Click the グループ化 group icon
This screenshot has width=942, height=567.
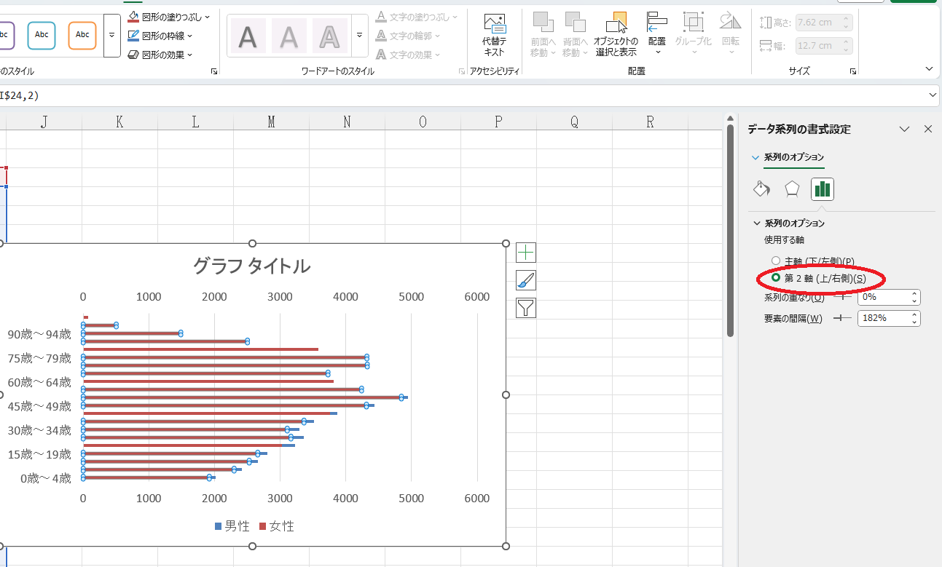(x=694, y=22)
